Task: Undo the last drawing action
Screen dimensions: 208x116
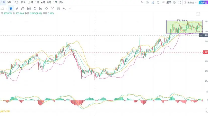Action: [x=64, y=9]
